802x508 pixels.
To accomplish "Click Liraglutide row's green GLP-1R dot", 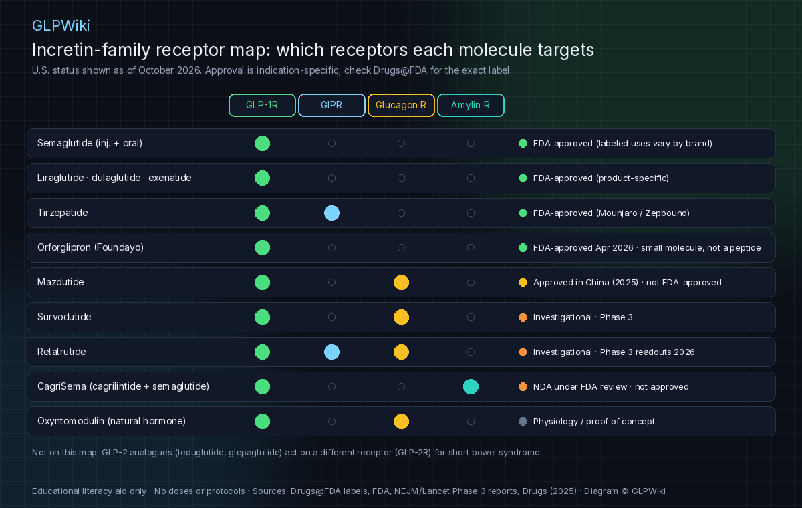I will tap(262, 178).
